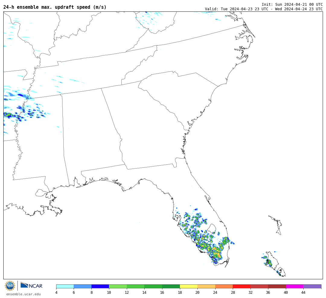Click the dark red 36-40 colorbar segment
Image resolution: width=326 pixels, height=298 pixels.
277,286
